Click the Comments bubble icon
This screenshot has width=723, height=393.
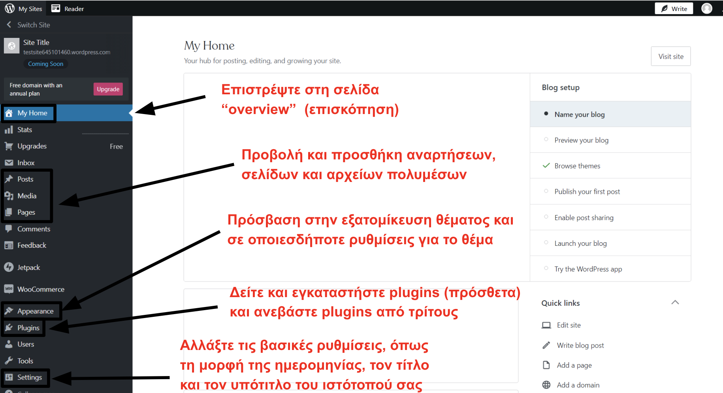coord(9,229)
